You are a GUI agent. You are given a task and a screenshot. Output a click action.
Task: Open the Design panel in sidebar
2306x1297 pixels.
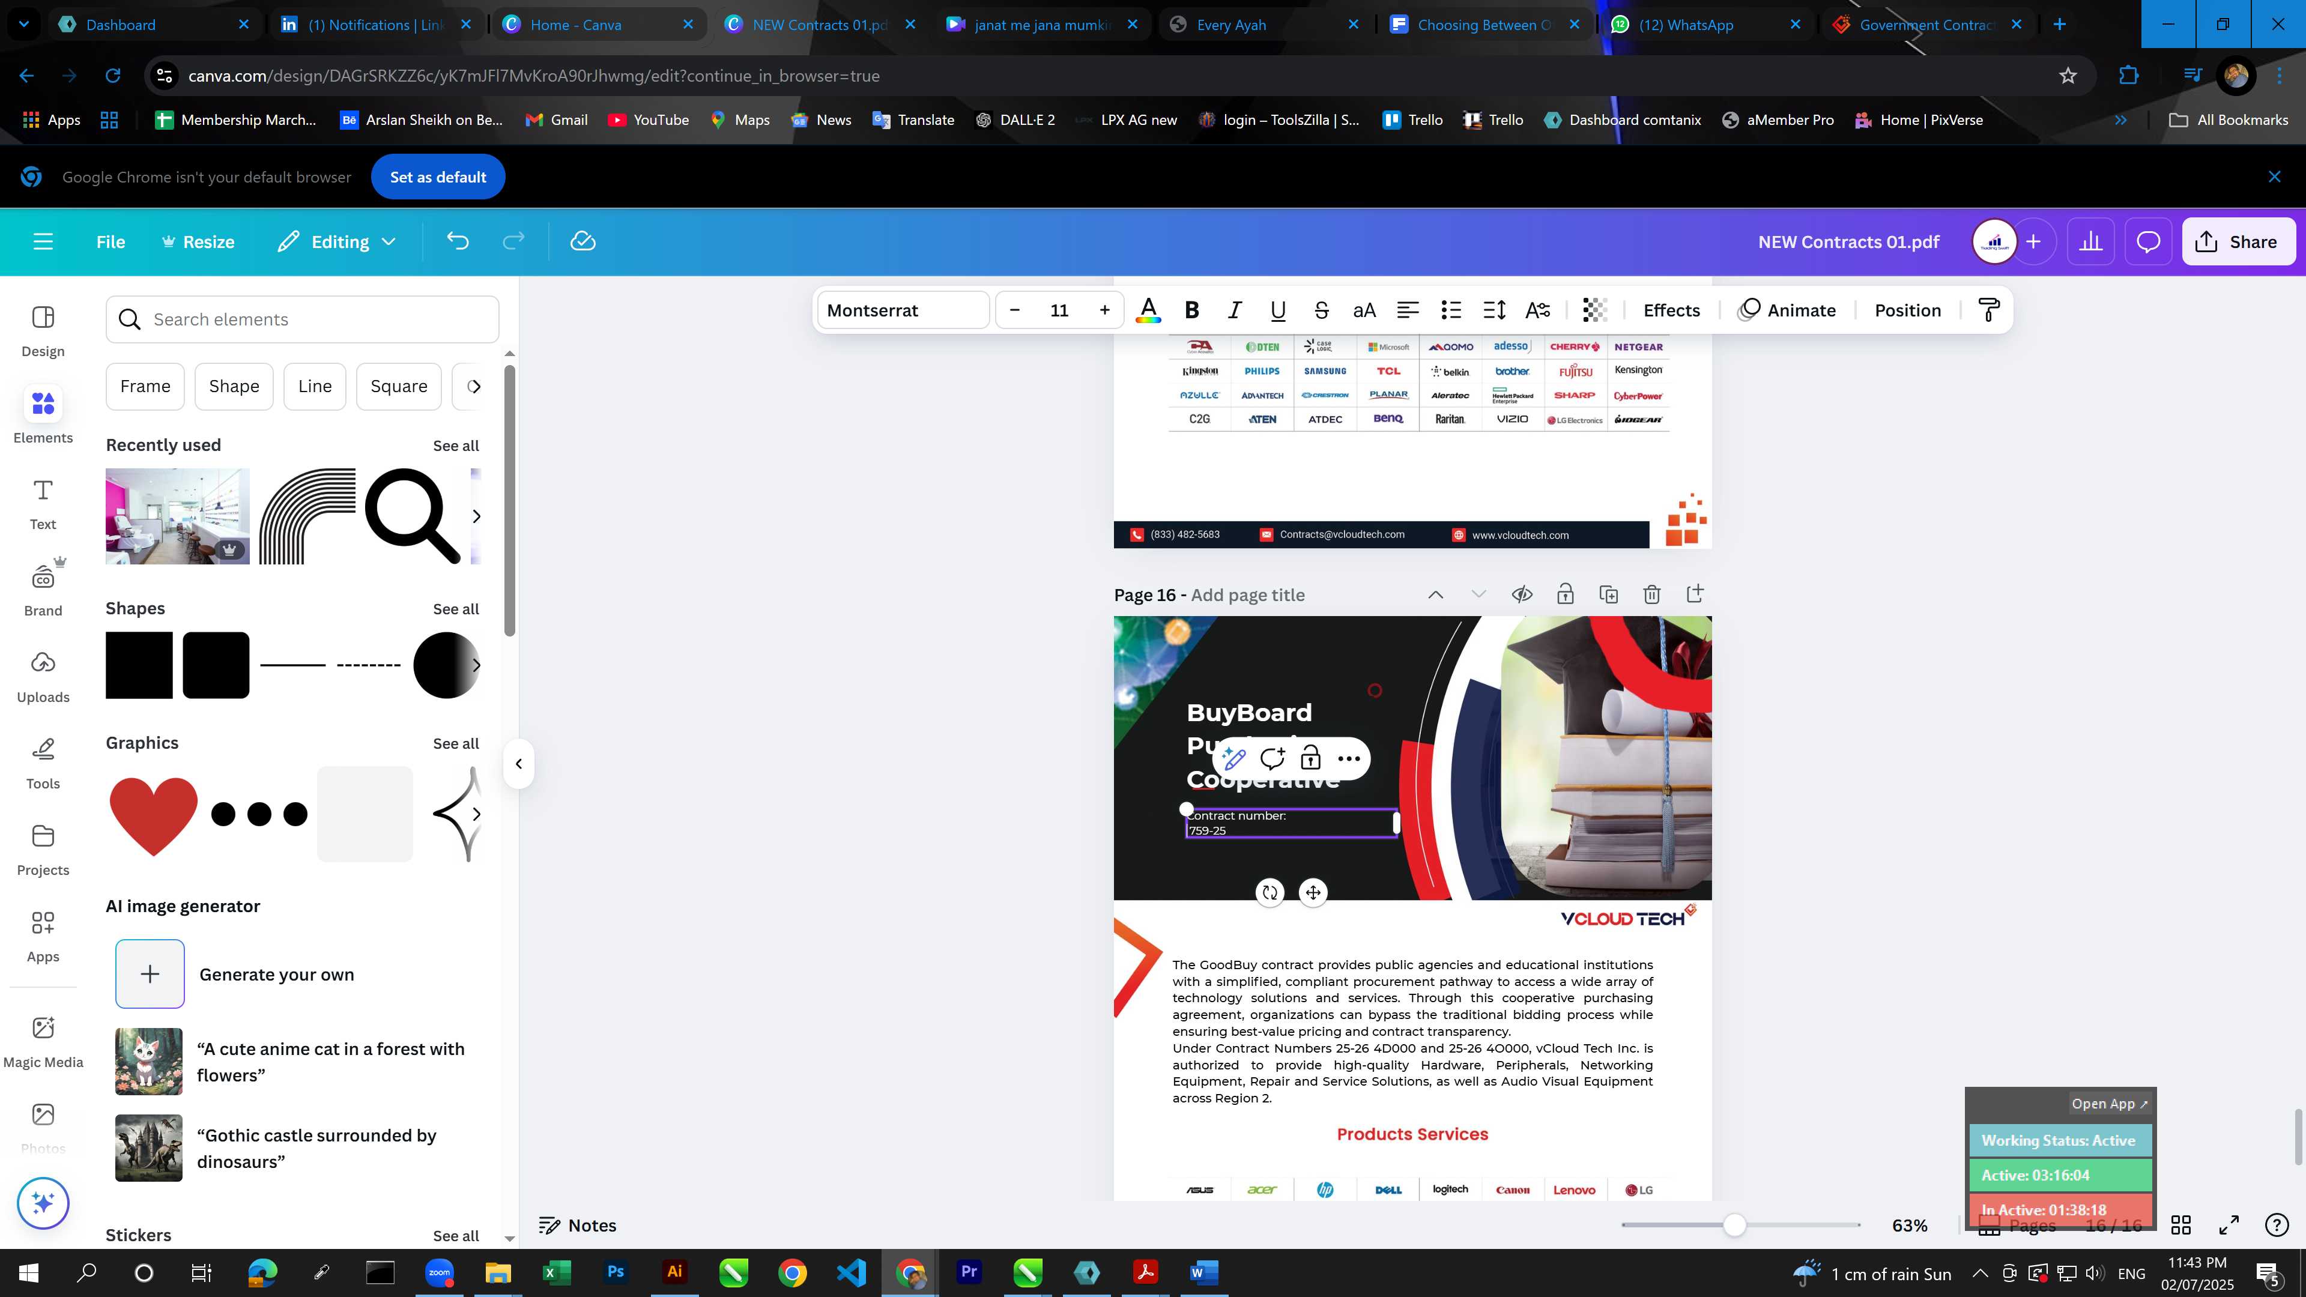pyautogui.click(x=43, y=331)
